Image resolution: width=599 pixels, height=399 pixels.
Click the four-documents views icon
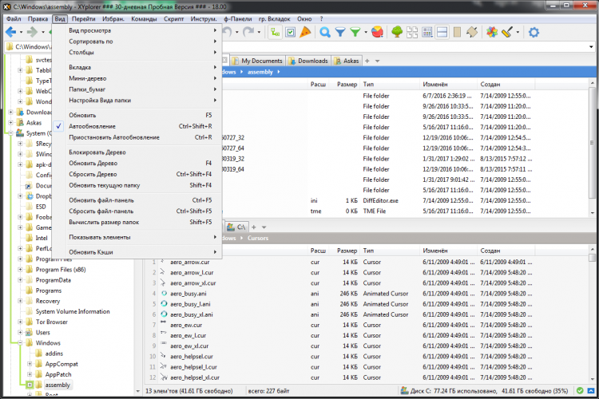pos(412,33)
